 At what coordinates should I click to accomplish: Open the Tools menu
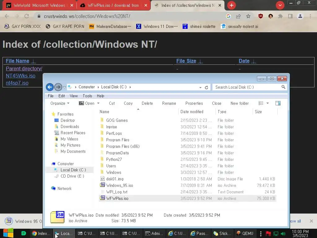[87, 96]
